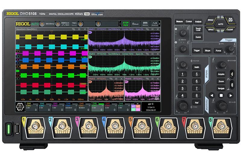
Task: Open the function navigation gear icon
Action: 20,107
